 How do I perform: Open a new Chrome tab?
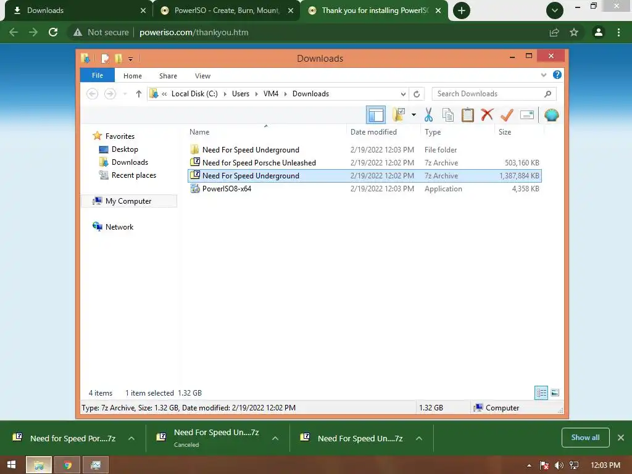click(x=462, y=10)
